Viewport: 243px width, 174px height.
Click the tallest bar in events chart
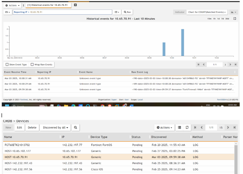click(x=182, y=42)
